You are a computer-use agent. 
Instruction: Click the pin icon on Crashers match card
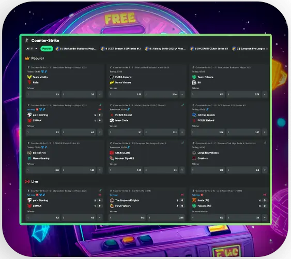pos(265,143)
